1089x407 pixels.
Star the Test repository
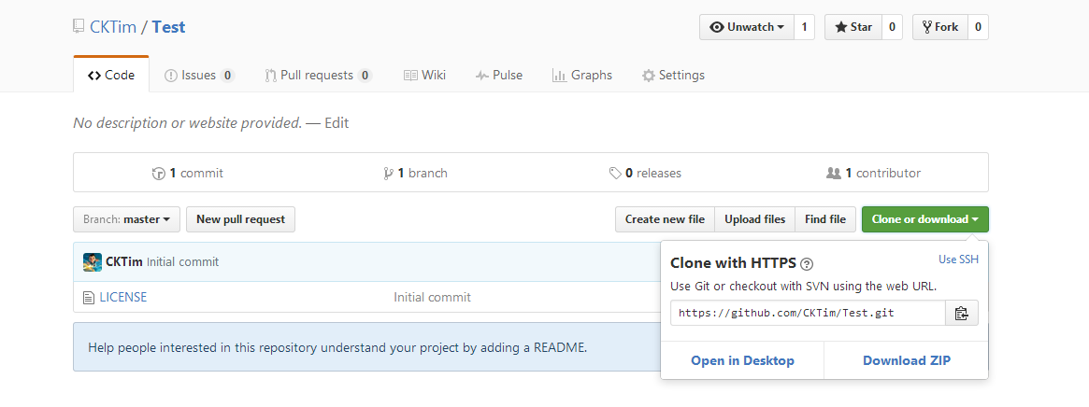click(853, 27)
